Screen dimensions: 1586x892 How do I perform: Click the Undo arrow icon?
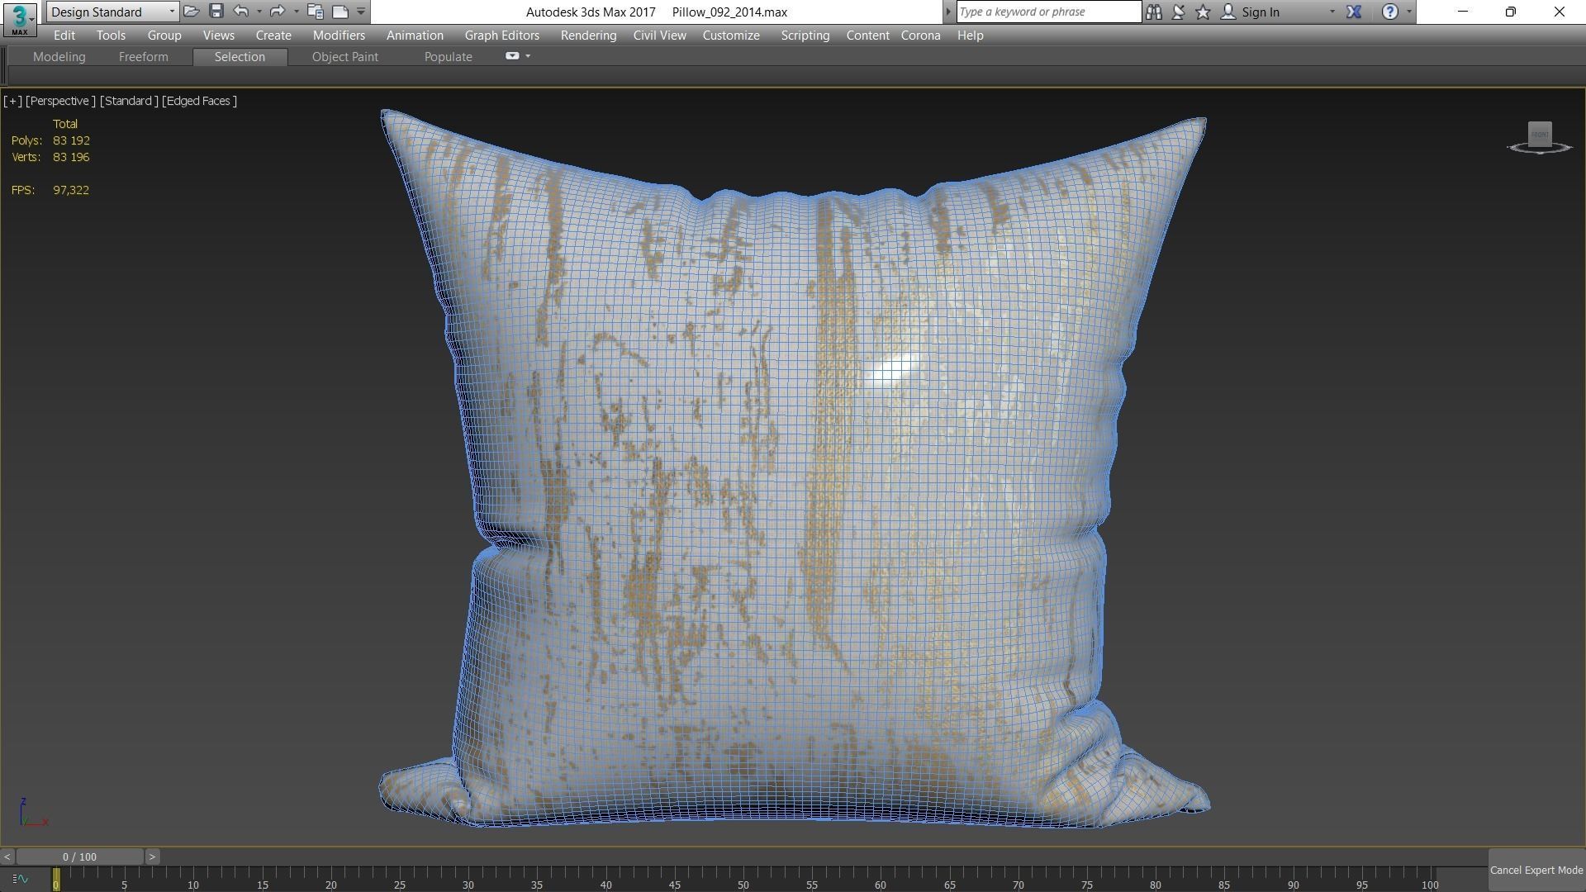(x=240, y=12)
